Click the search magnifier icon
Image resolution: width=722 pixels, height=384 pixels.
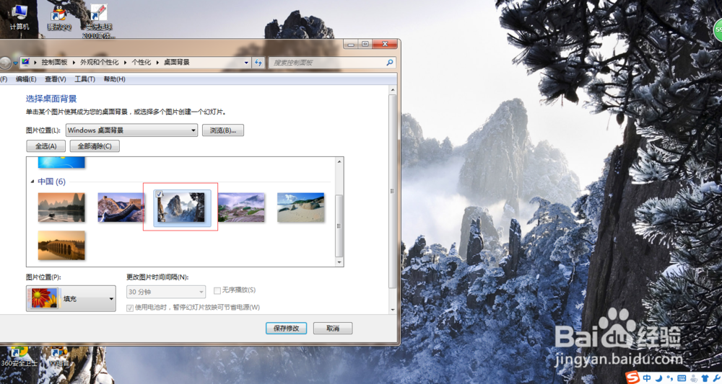point(390,63)
